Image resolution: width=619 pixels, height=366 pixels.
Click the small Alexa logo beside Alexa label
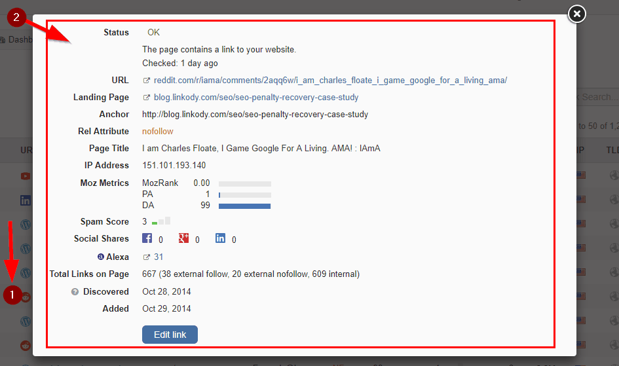(x=101, y=257)
